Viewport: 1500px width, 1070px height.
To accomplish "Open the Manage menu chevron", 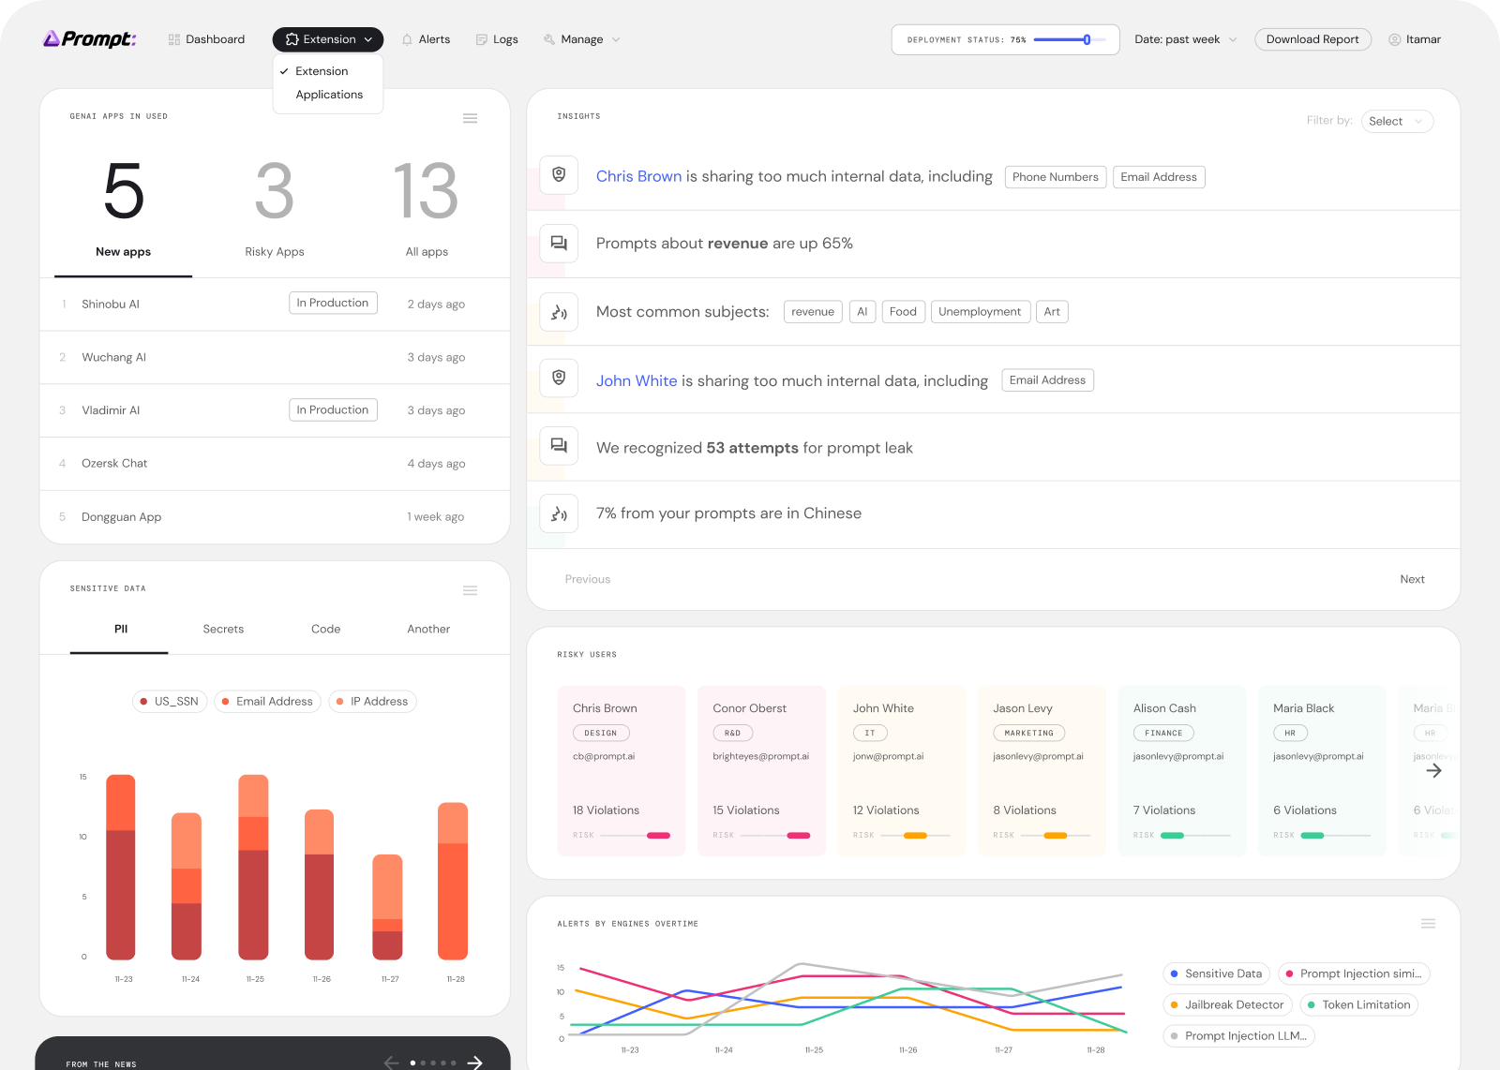I will [x=616, y=39].
